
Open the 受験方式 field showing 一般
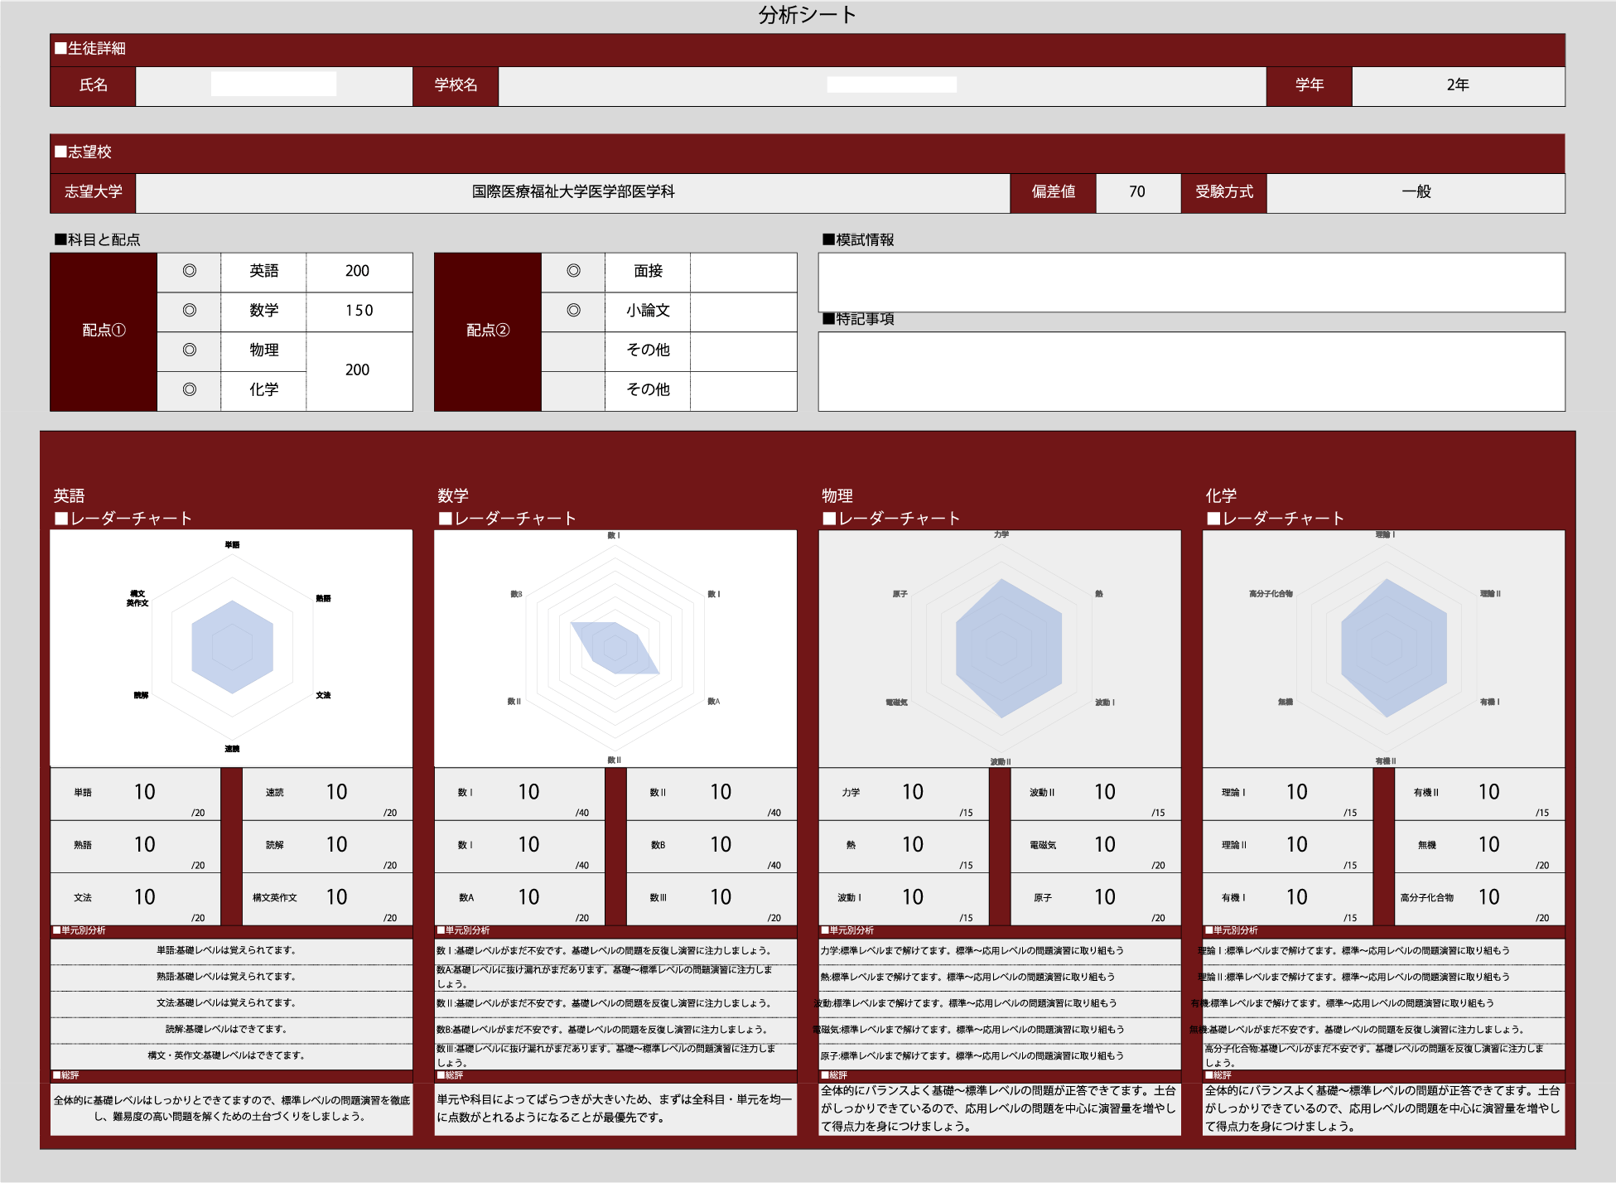pos(1416,192)
